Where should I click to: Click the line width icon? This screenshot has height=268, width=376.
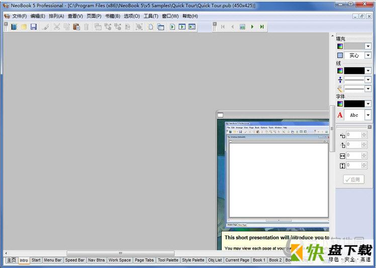[340, 80]
